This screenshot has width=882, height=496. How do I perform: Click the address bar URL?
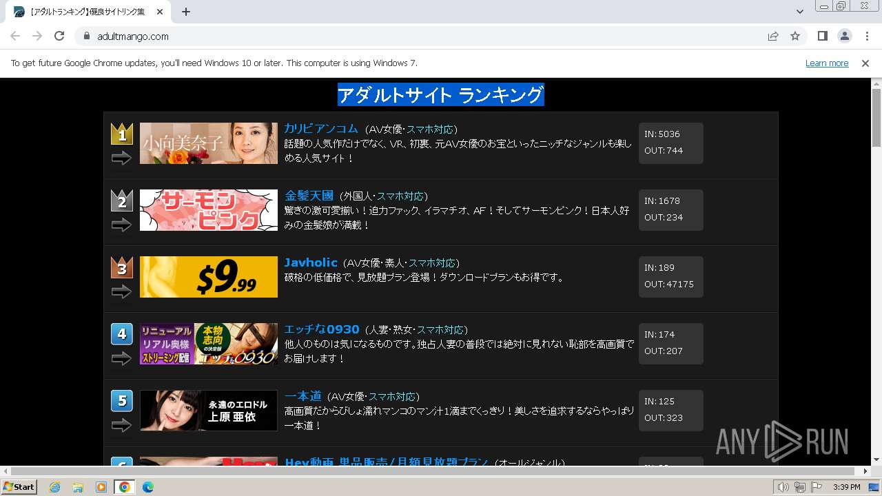(133, 37)
